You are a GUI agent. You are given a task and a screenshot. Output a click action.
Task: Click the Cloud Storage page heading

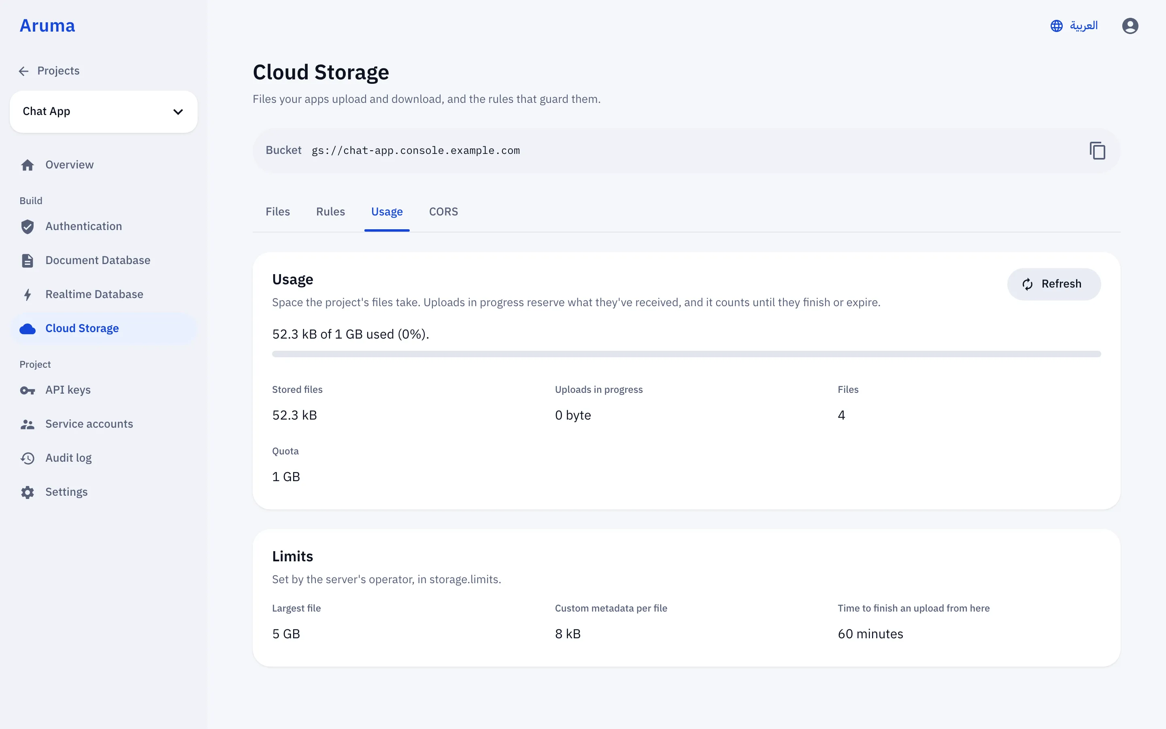click(321, 72)
